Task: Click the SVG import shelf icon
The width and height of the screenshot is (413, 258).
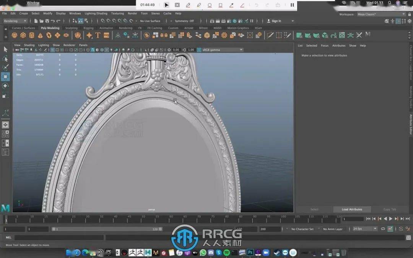Action: (106, 35)
